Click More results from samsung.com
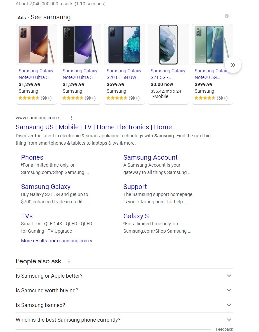 (56, 241)
